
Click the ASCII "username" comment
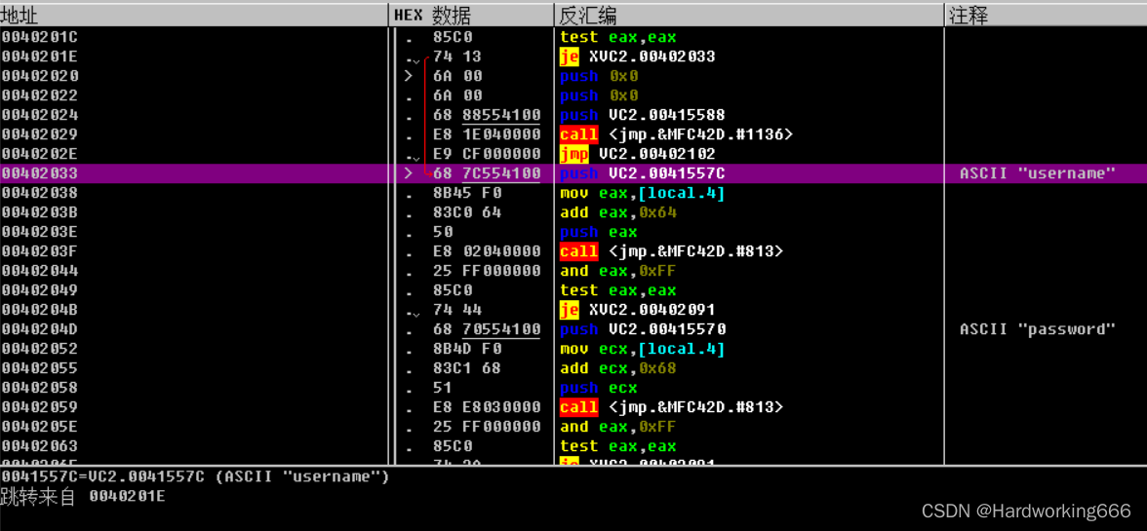(1038, 173)
